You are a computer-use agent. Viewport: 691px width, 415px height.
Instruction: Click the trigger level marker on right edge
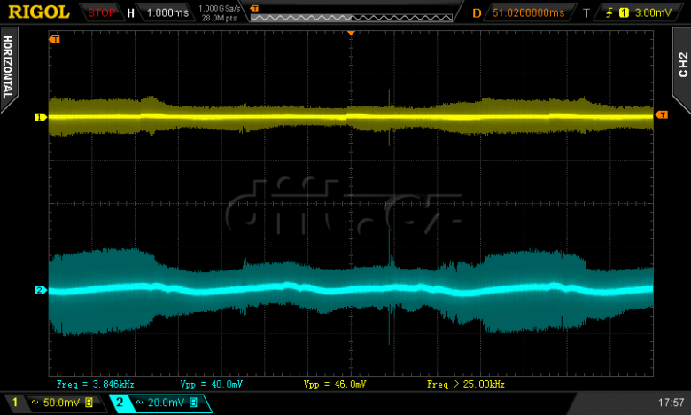click(660, 114)
